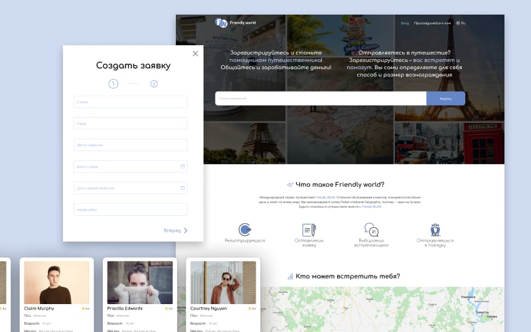Click the Отправляешься в поездку person icon
The width and height of the screenshot is (531, 332).
(435, 229)
